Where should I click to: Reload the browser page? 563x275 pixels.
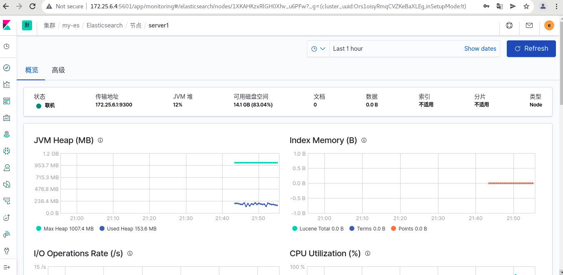coord(32,6)
